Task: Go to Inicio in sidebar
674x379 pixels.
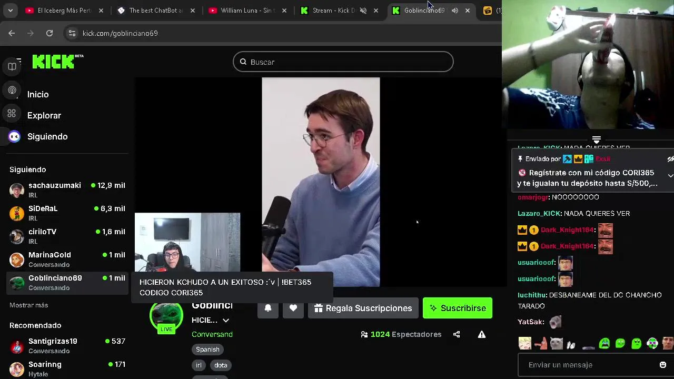Action: [x=38, y=94]
